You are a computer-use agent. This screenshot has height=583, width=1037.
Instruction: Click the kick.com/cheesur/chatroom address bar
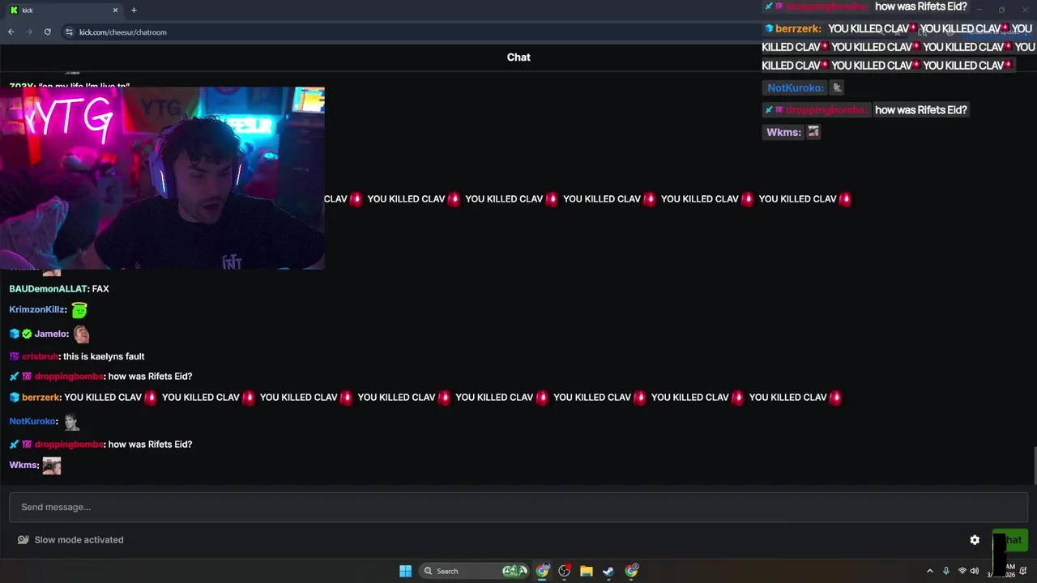coord(123,32)
